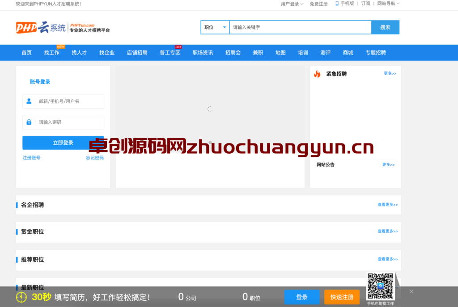
Task: Click the 免费注册 link at top
Action: coord(318,4)
